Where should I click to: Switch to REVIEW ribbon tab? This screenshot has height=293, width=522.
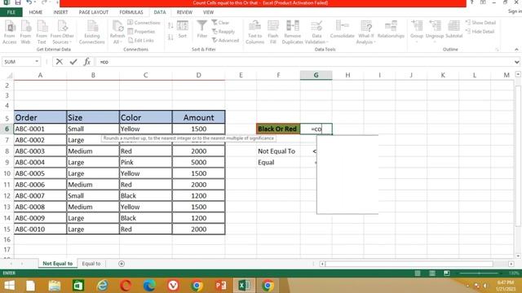(184, 12)
